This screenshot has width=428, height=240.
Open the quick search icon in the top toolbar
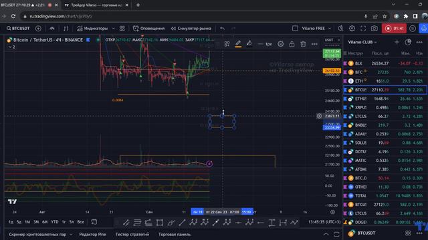[x=340, y=28]
